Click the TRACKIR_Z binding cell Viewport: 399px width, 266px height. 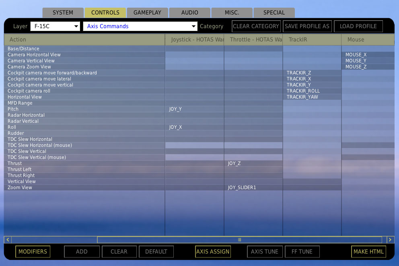click(312, 73)
